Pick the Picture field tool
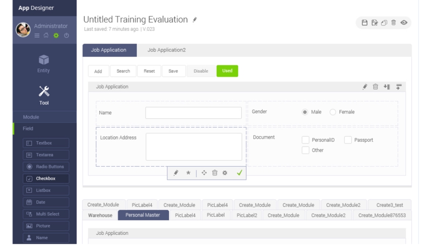The width and height of the screenshot is (431, 251). tap(46, 226)
